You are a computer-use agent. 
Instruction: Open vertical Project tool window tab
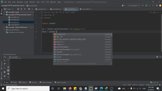[x=1, y=11]
